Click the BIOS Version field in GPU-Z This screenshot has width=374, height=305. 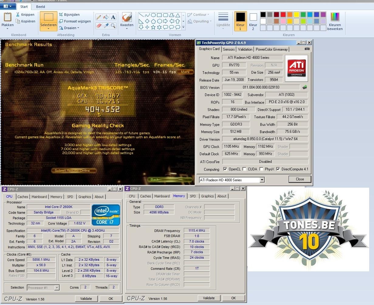261,87
